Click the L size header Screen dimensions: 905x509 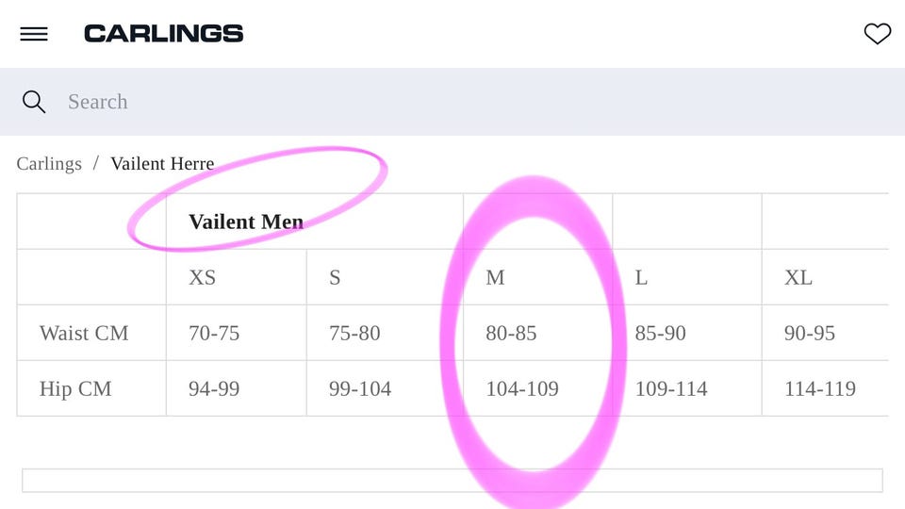click(641, 277)
